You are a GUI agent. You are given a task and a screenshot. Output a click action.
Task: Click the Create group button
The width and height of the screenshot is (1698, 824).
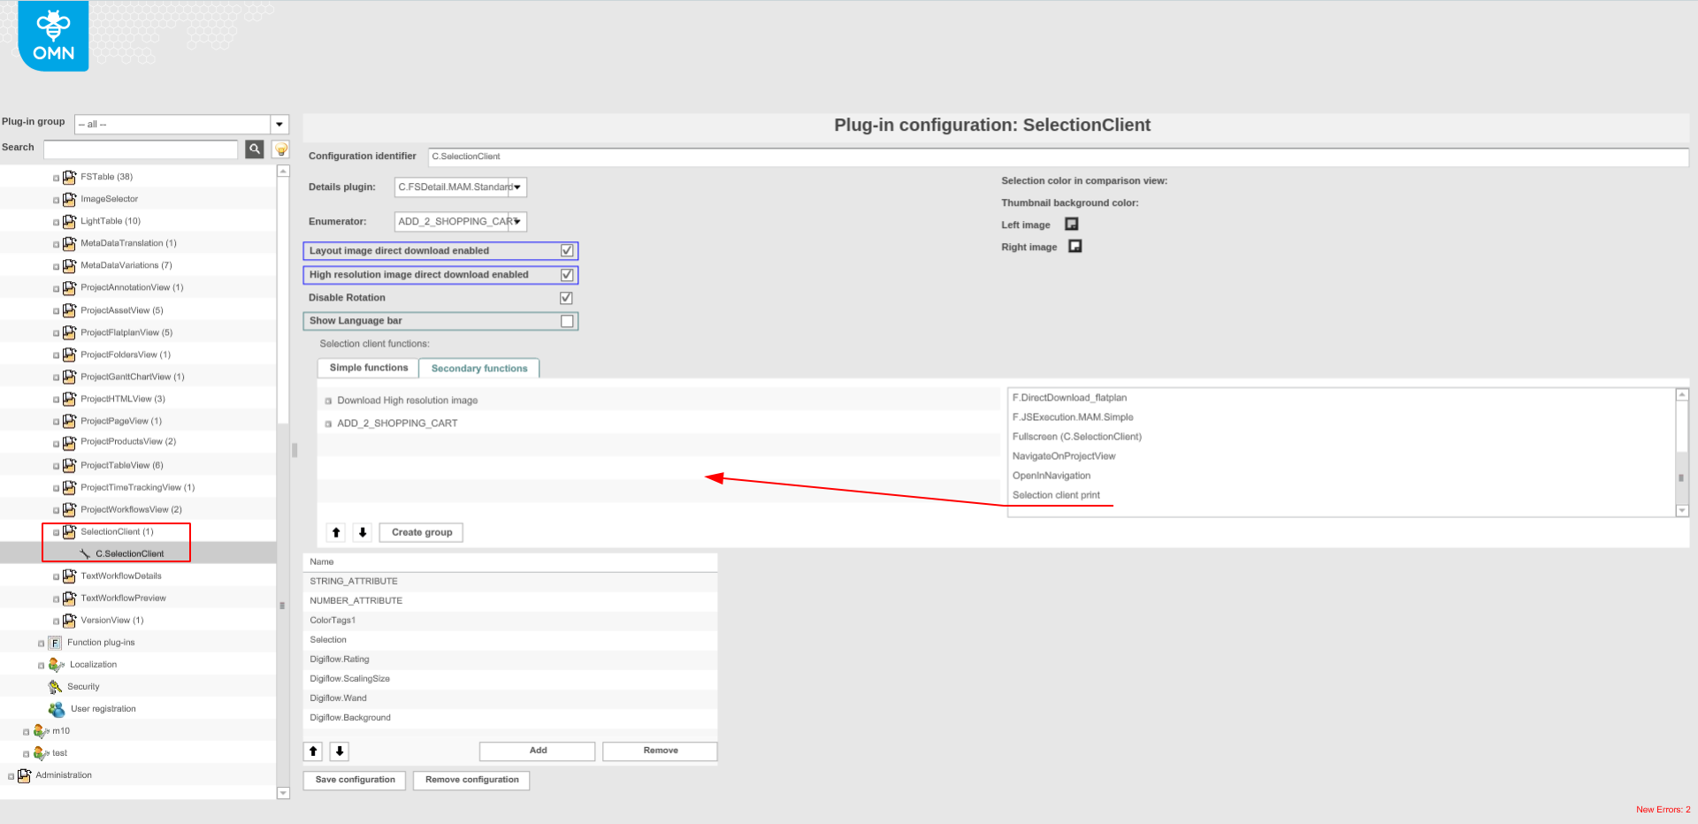(421, 532)
